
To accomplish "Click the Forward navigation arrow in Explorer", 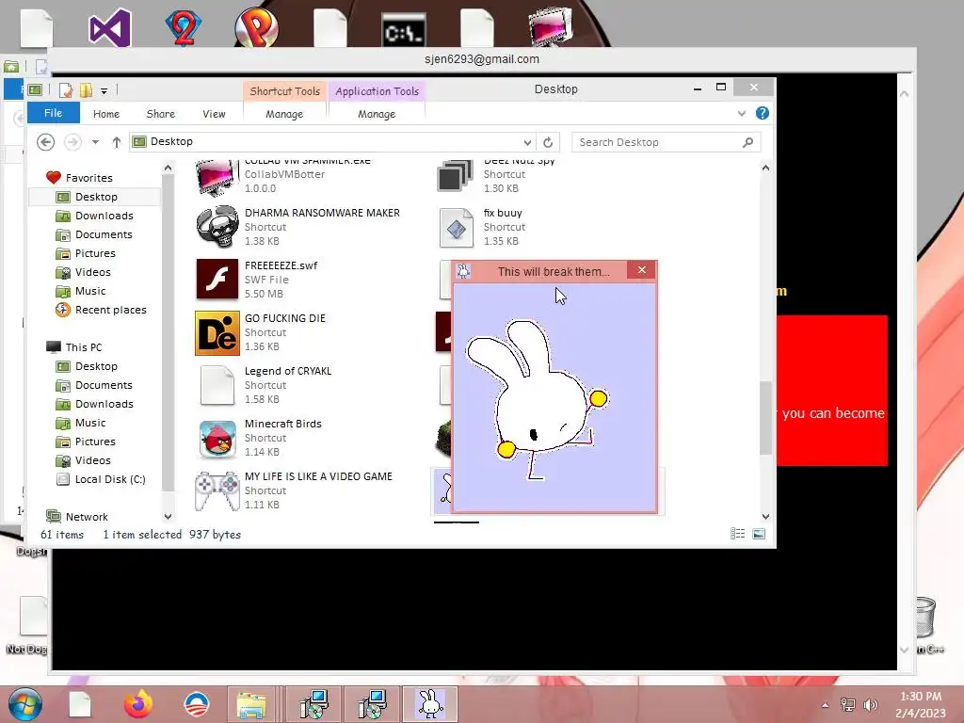I will pyautogui.click(x=72, y=142).
